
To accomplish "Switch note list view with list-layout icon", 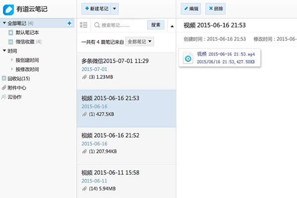I will (83, 25).
